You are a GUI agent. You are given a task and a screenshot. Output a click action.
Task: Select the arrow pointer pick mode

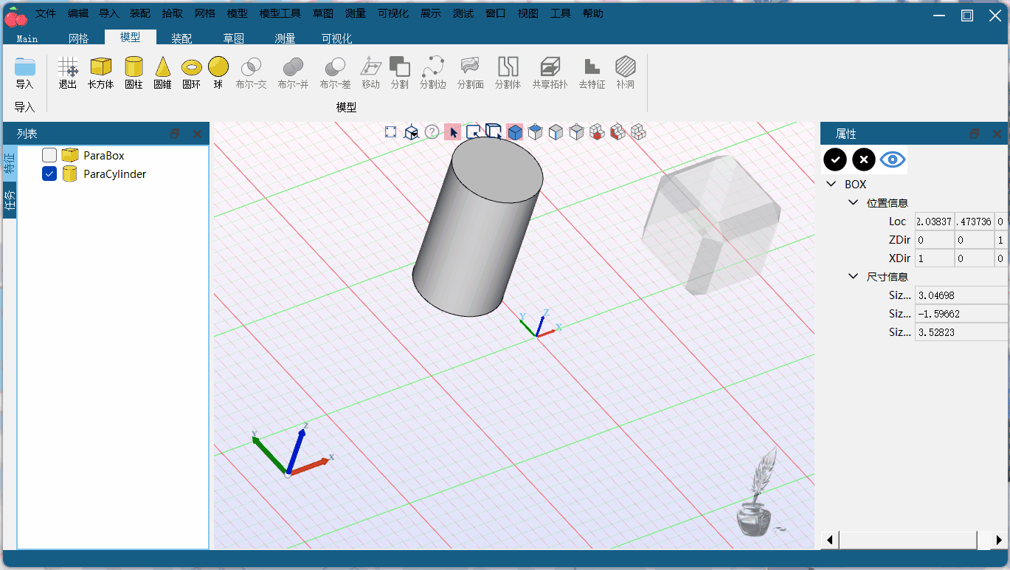coord(453,132)
